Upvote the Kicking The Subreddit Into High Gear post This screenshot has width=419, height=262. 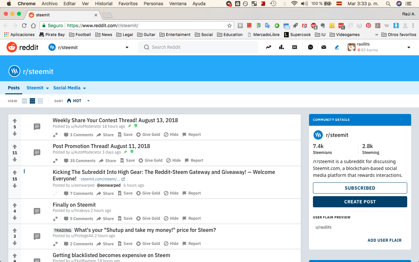pyautogui.click(x=15, y=173)
